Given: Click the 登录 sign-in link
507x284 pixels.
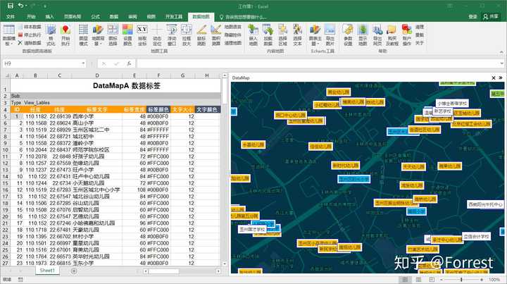Looking at the screenshot, I should pos(472,16).
